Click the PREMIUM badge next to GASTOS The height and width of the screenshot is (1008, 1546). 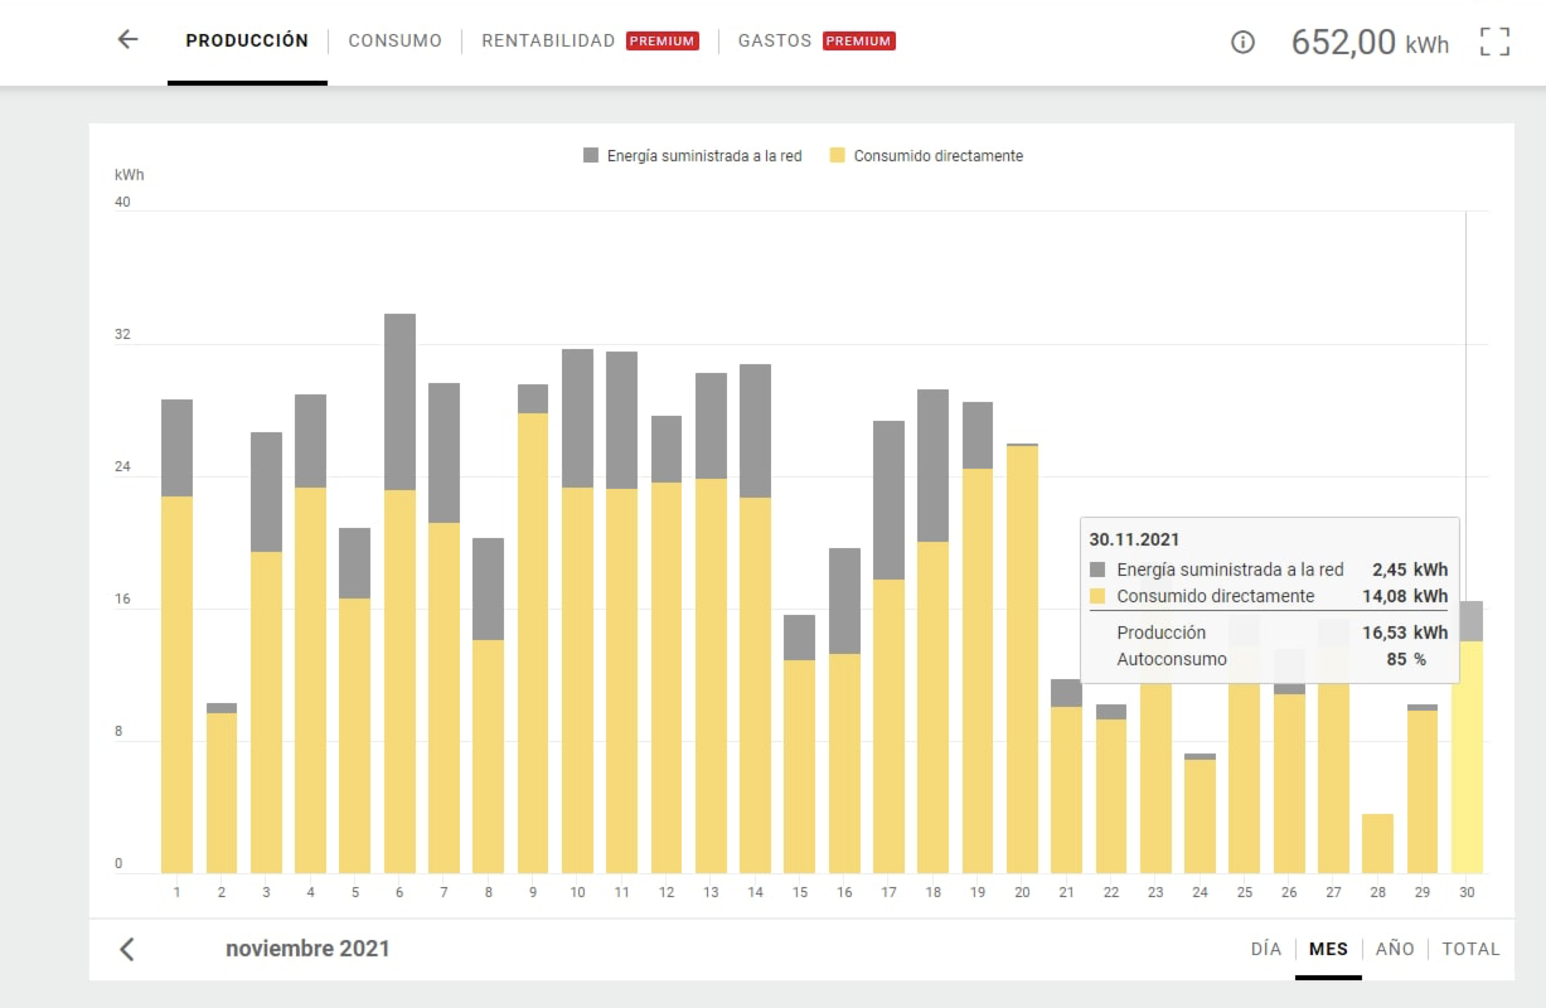pyautogui.click(x=859, y=40)
